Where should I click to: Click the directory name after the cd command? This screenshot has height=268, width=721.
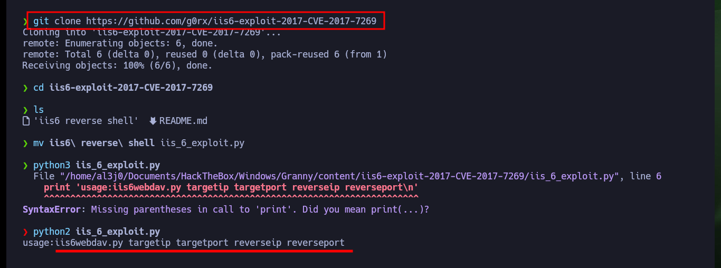[131, 88]
